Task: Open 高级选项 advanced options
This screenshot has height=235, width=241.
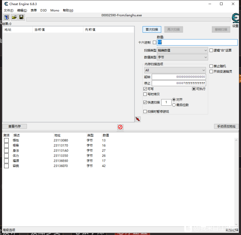Action: pos(9,230)
